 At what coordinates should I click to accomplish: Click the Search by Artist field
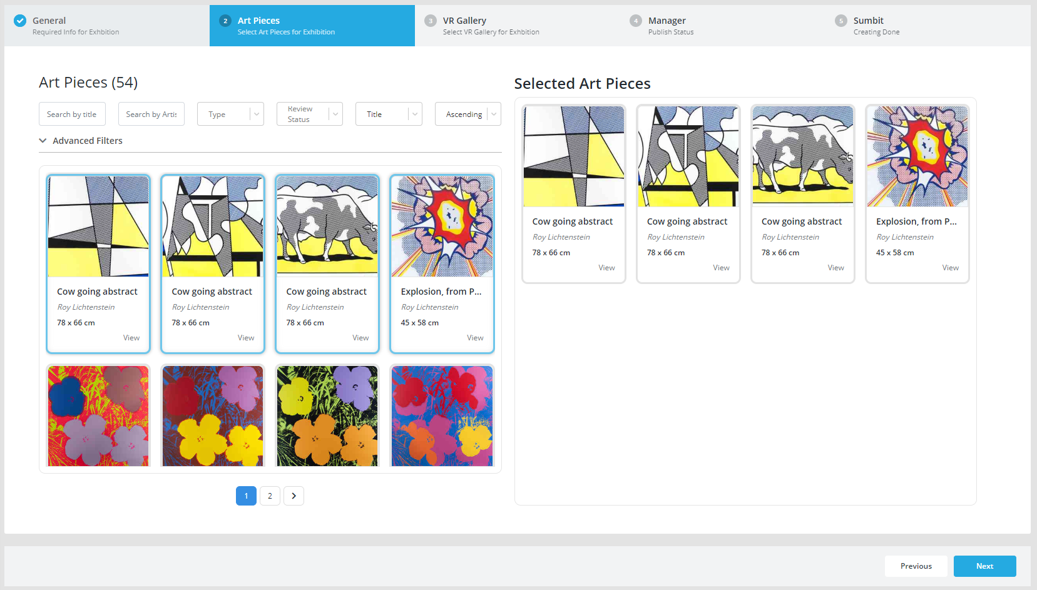coord(151,114)
